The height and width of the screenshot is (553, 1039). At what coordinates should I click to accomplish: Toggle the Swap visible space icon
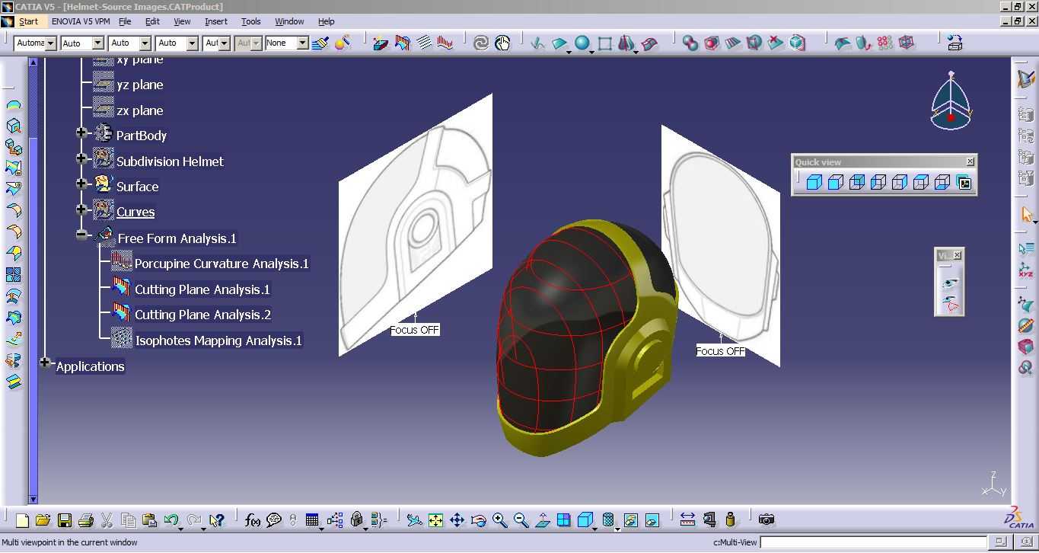click(652, 520)
